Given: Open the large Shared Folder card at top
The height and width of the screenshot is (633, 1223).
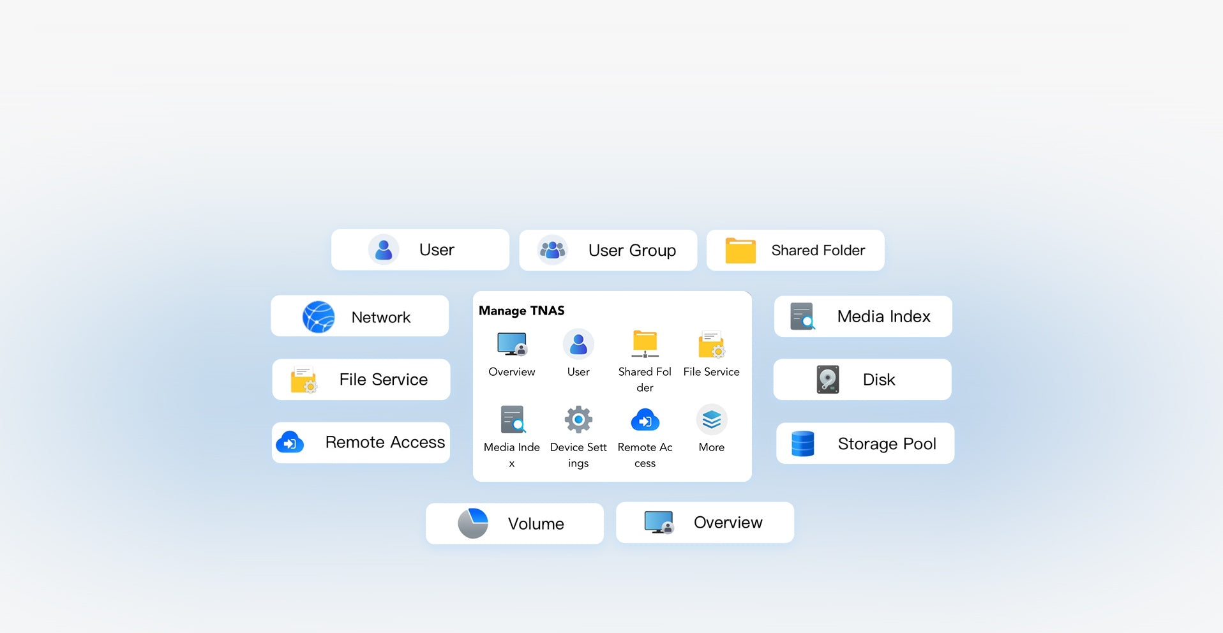Looking at the screenshot, I should 795,250.
